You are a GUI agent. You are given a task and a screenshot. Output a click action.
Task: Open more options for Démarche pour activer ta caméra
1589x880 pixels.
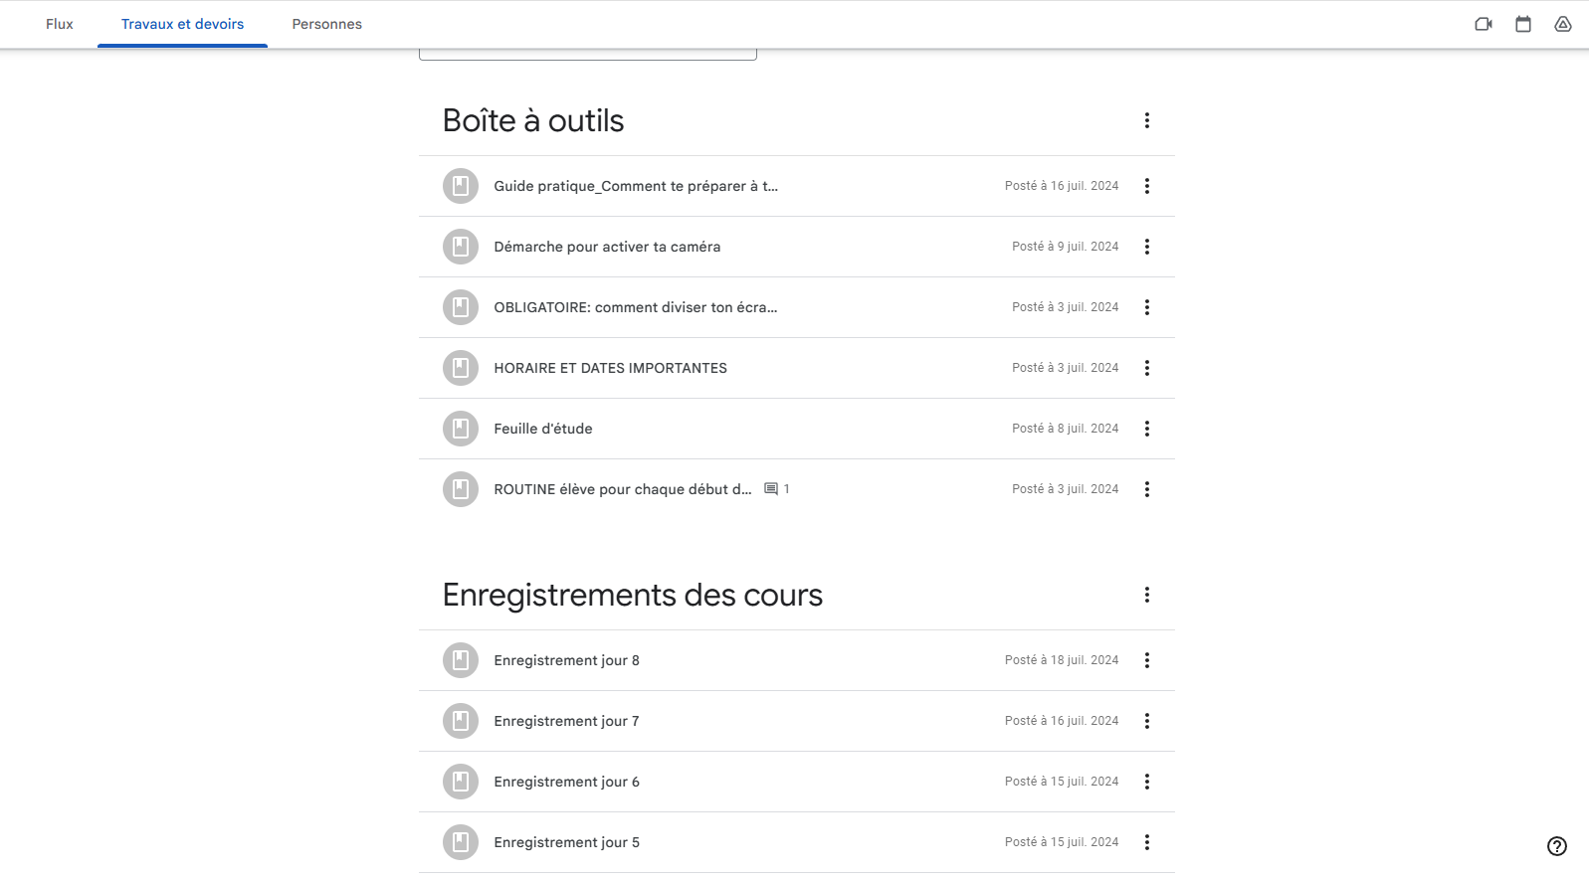click(1147, 247)
